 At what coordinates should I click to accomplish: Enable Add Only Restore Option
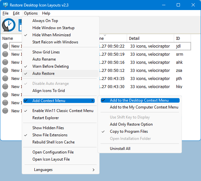pos(140,124)
